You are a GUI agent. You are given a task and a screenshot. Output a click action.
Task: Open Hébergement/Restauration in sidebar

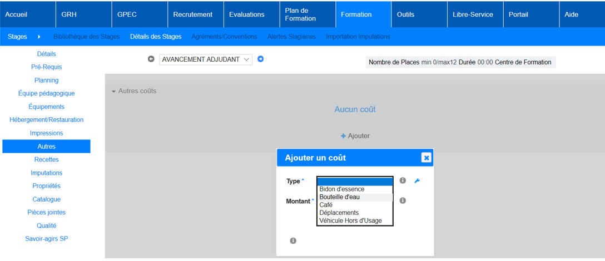(47, 120)
